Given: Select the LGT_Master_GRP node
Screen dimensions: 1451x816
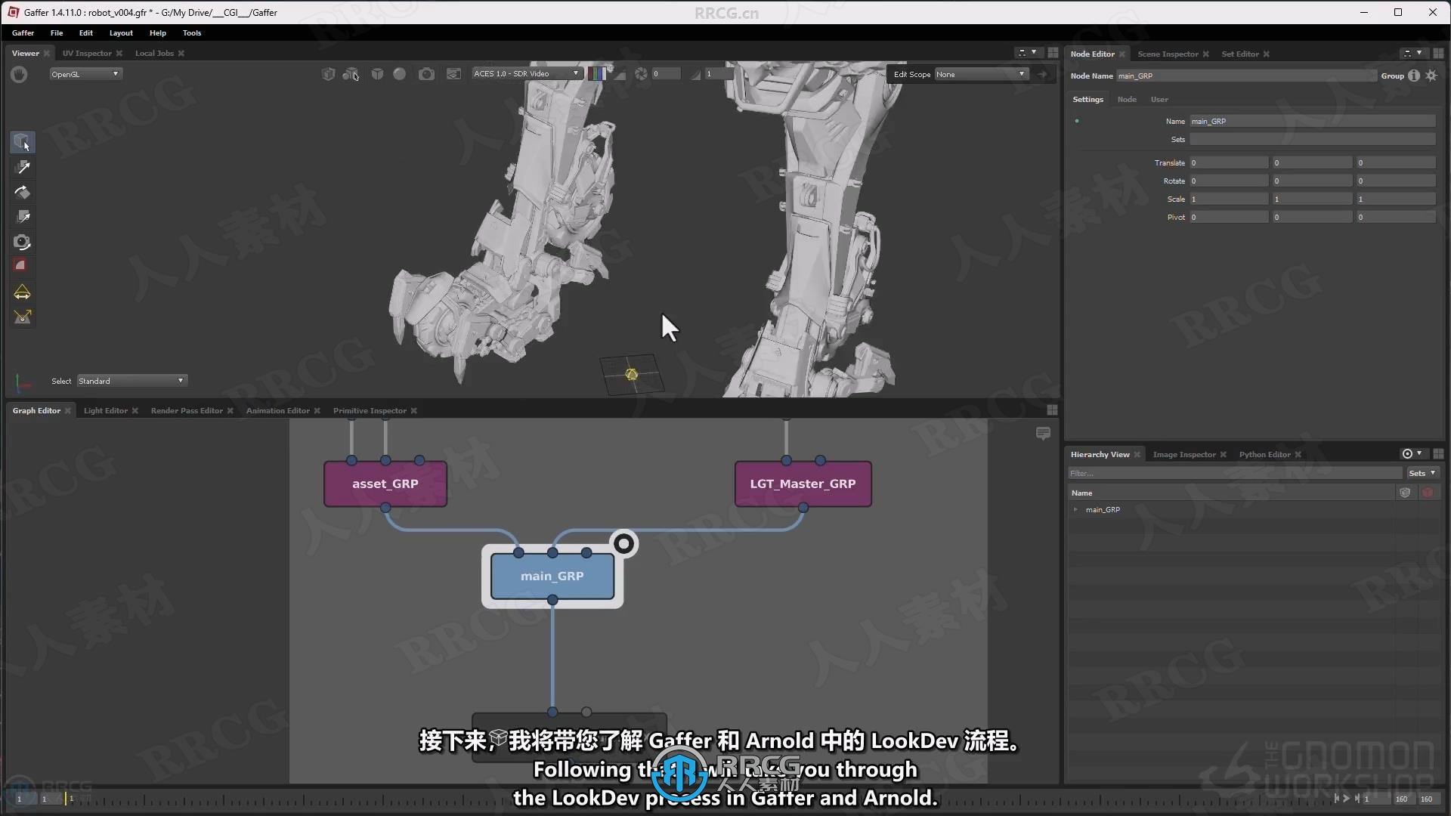Looking at the screenshot, I should [x=803, y=484].
